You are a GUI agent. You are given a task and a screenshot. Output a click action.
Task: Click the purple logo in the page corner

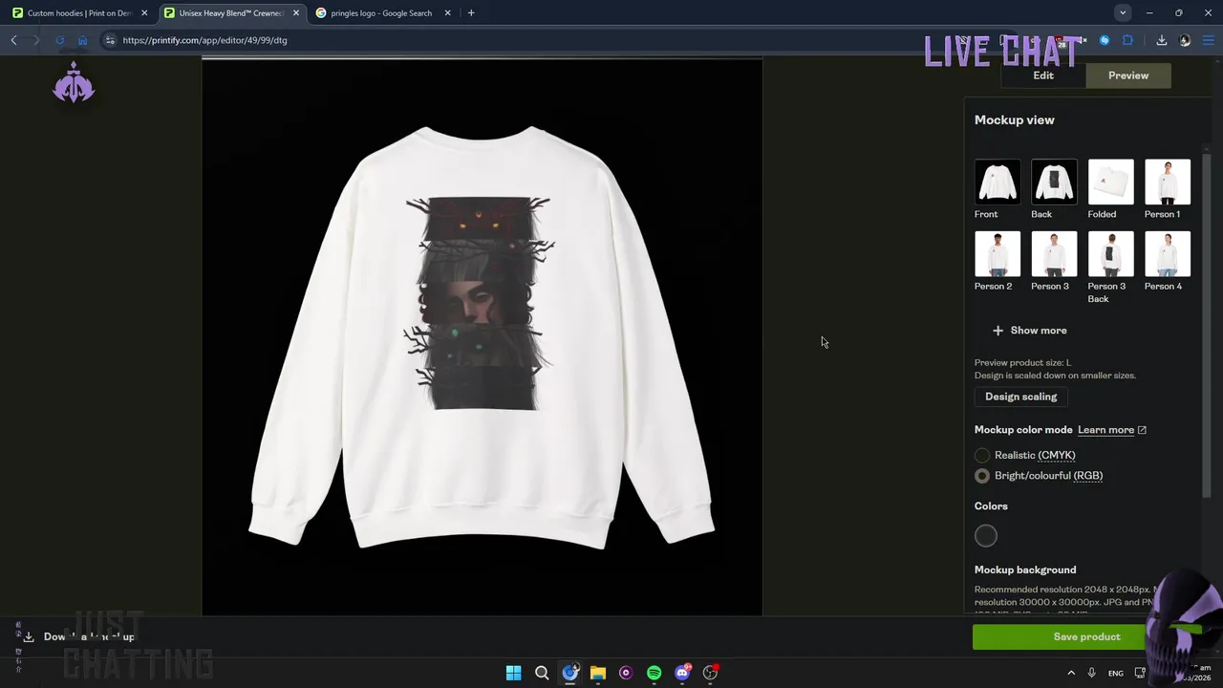74,83
